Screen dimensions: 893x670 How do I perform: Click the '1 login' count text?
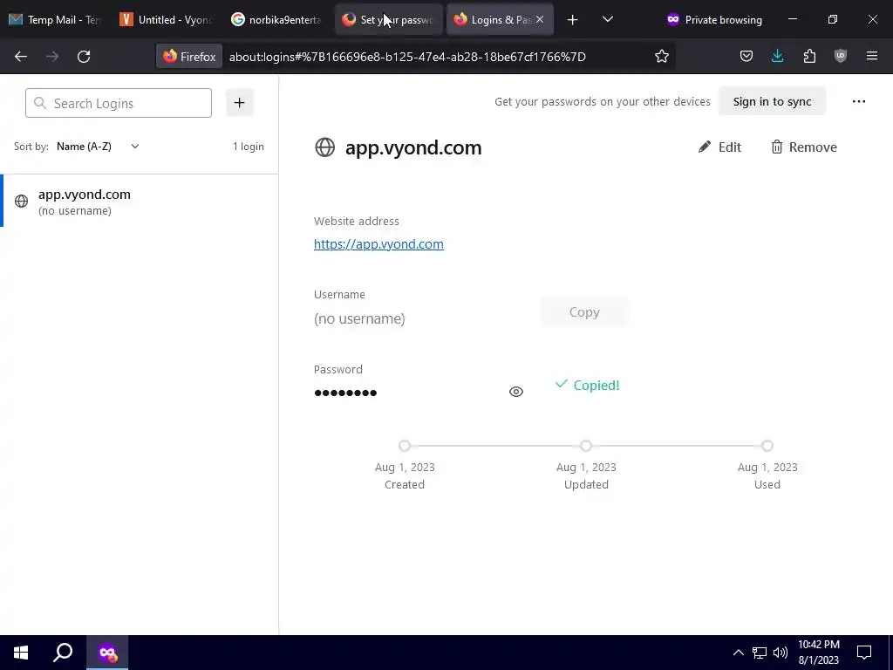[x=249, y=147]
